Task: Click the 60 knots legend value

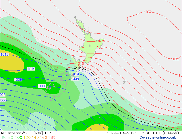Action: coord(4,137)
